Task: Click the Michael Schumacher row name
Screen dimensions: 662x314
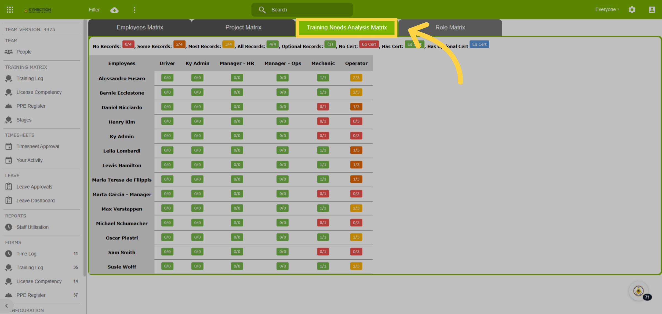Action: point(122,223)
